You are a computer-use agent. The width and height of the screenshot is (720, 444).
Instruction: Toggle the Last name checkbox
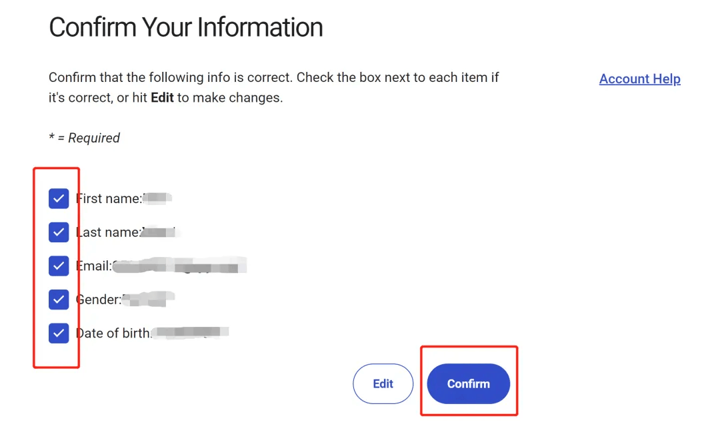tap(59, 232)
